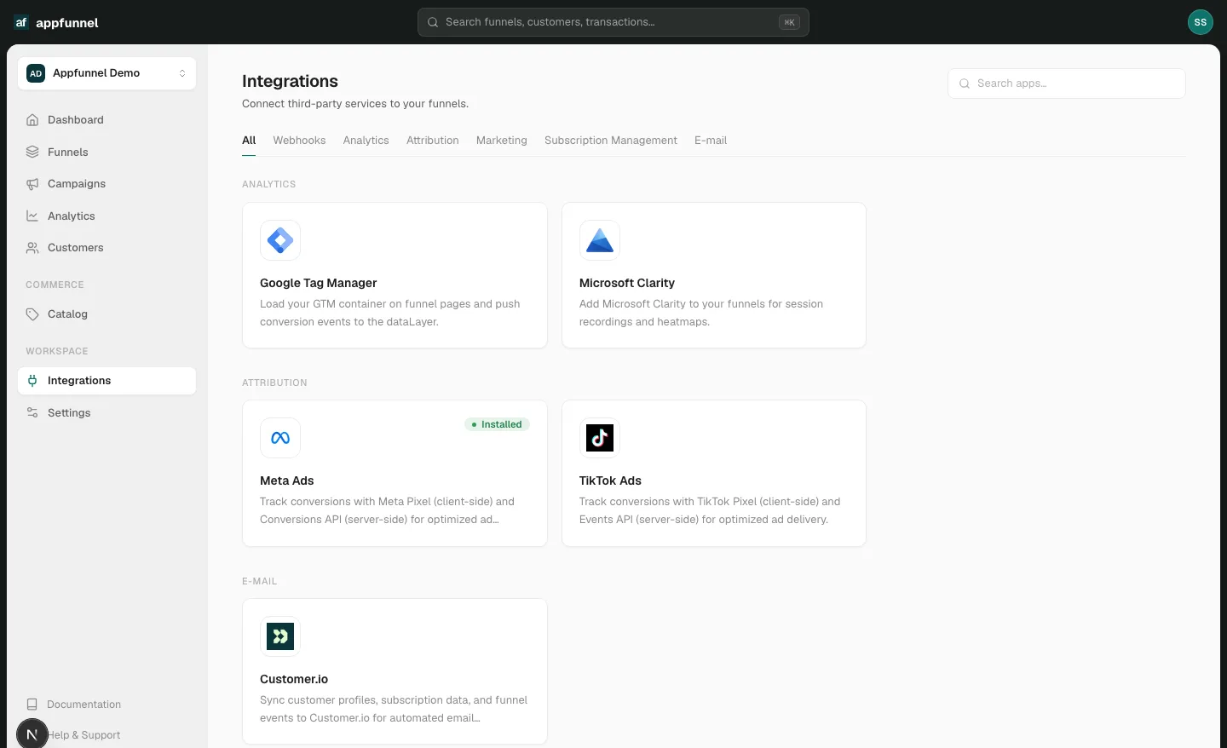Go to Funnels in the sidebar
The image size is (1227, 748).
[107, 152]
